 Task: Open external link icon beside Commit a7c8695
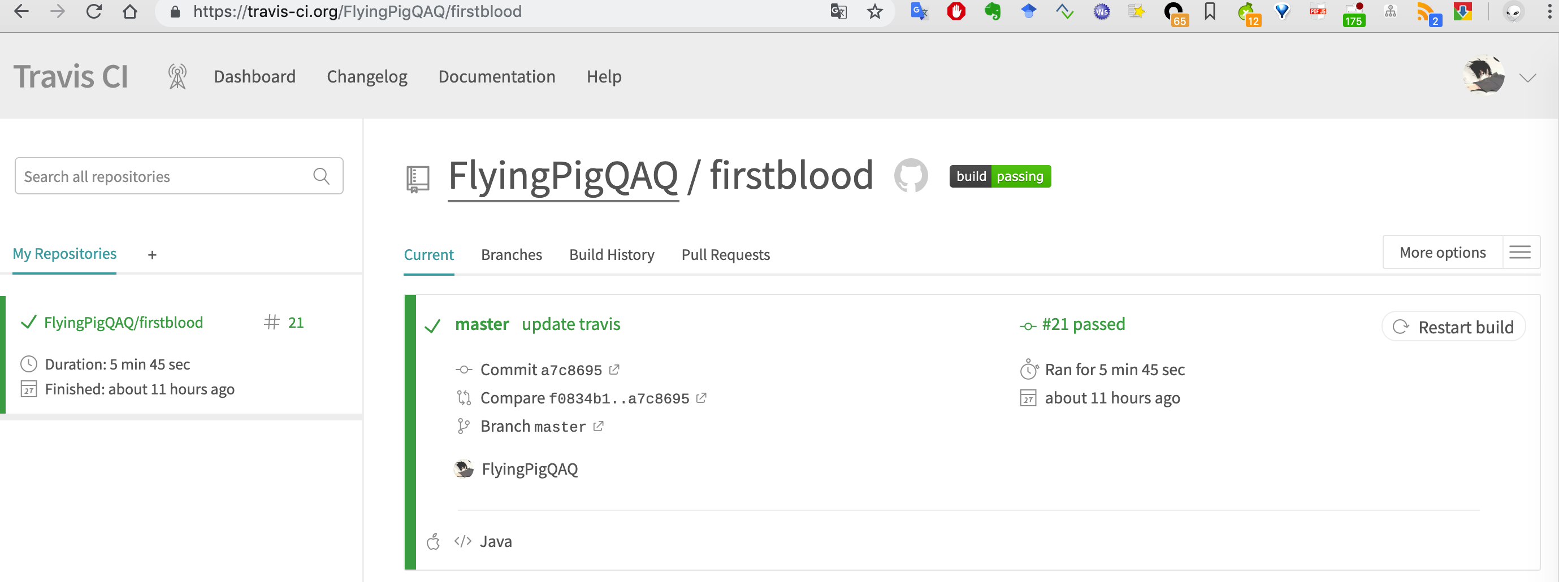point(614,369)
